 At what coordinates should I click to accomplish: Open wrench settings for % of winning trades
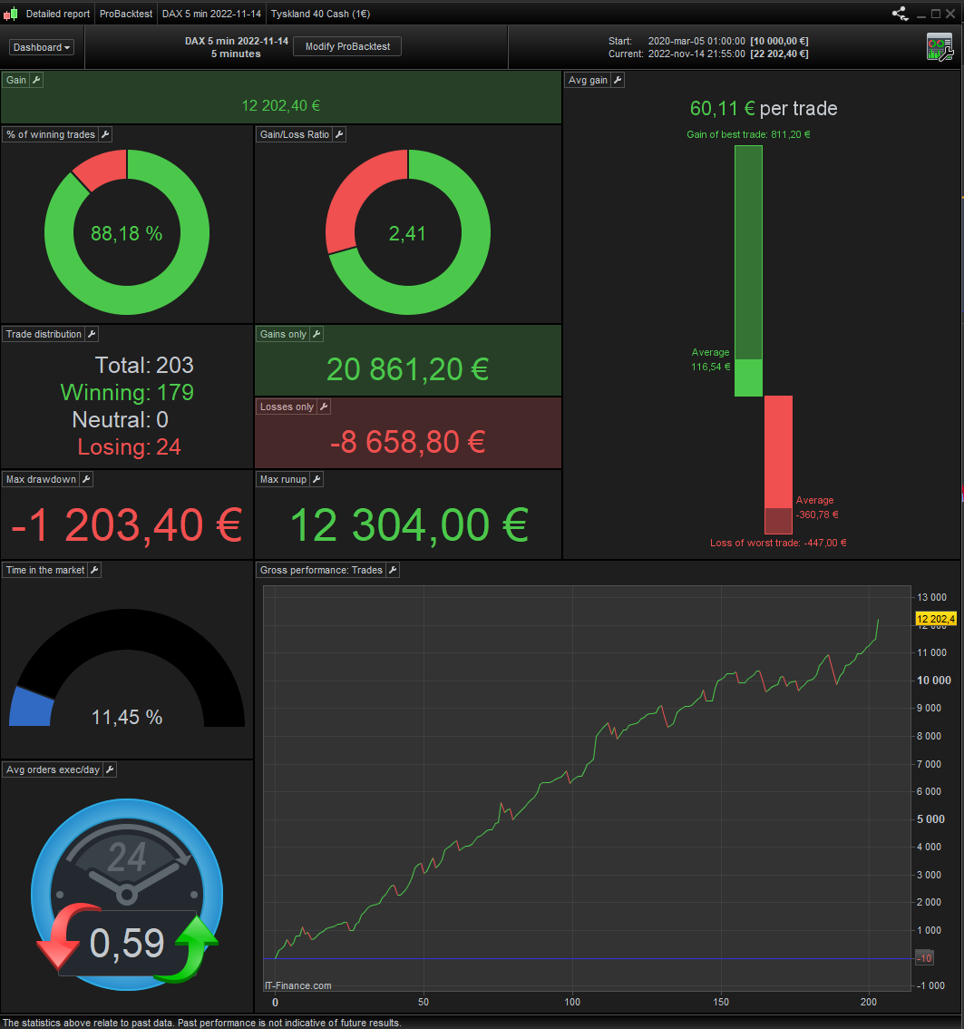tap(105, 134)
